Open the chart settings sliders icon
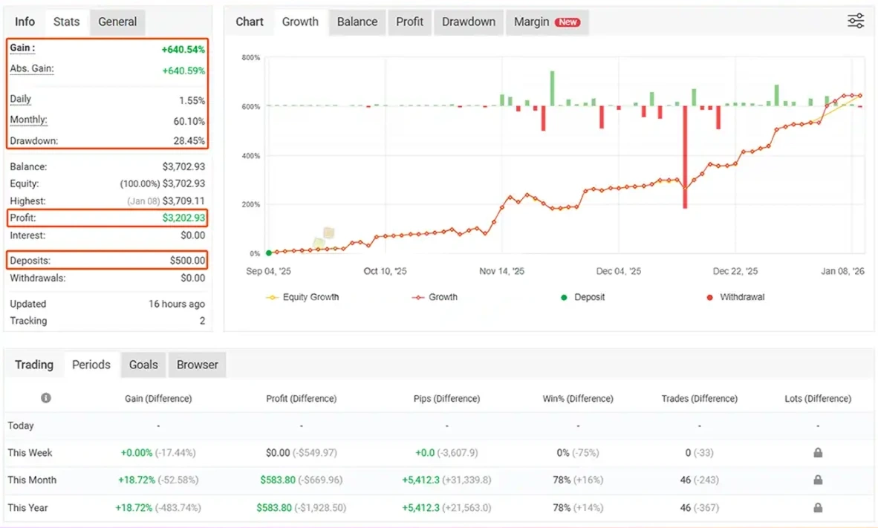Image resolution: width=878 pixels, height=528 pixels. [x=856, y=22]
